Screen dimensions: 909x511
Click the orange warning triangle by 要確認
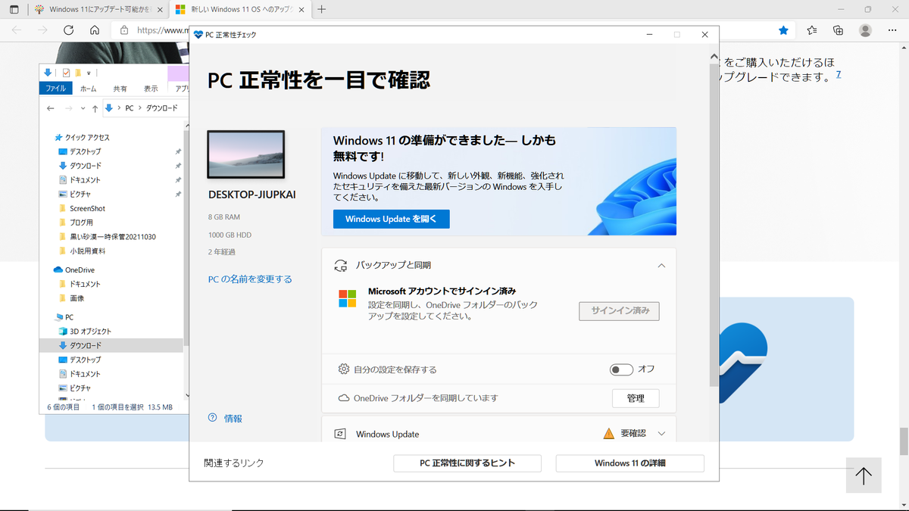pyautogui.click(x=609, y=434)
